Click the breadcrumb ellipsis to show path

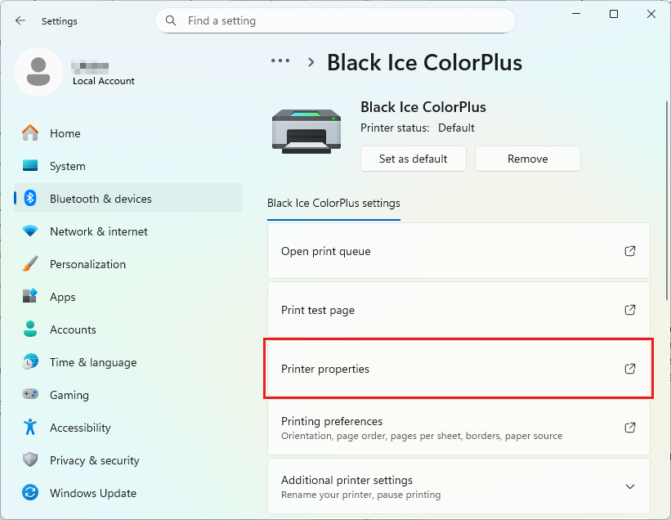tap(280, 61)
